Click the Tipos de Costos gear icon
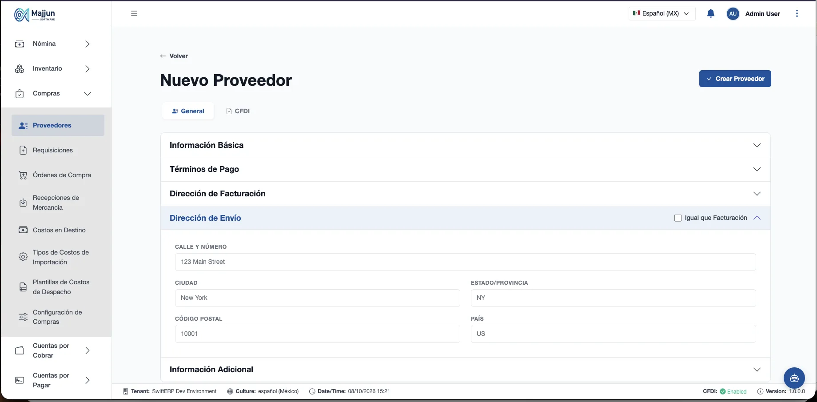The height and width of the screenshot is (402, 817). (x=23, y=257)
